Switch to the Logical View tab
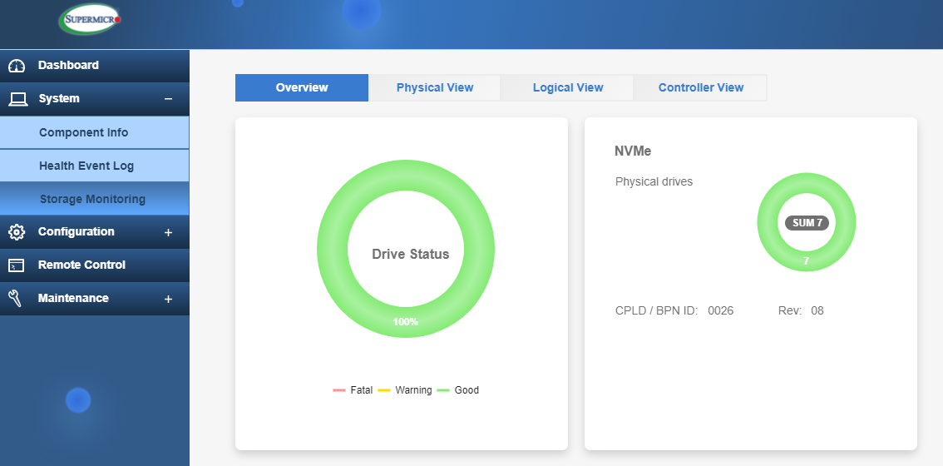Screen dimensions: 943x466 point(568,87)
